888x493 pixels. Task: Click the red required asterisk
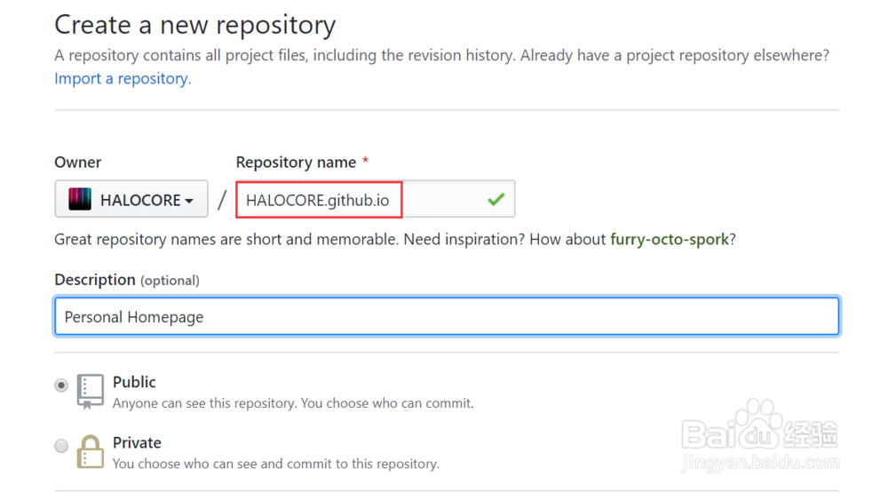tap(366, 161)
